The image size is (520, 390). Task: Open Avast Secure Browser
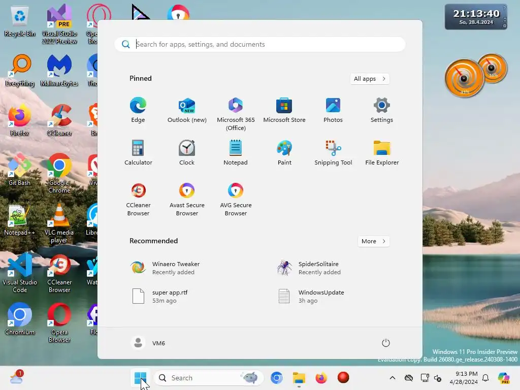pyautogui.click(x=187, y=199)
